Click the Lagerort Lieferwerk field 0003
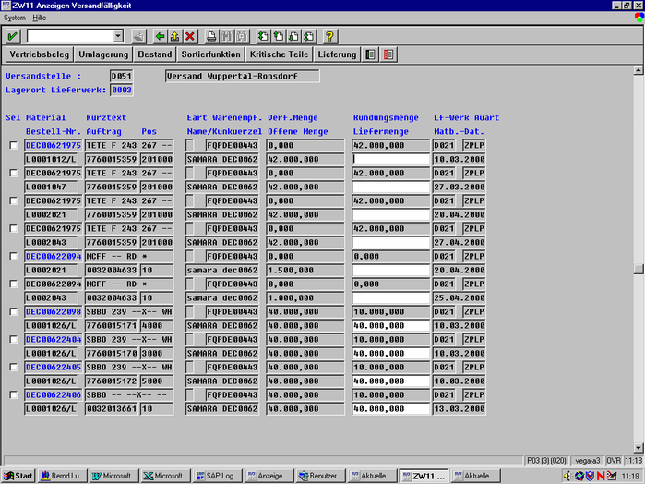This screenshot has width=645, height=484. pyautogui.click(x=122, y=90)
